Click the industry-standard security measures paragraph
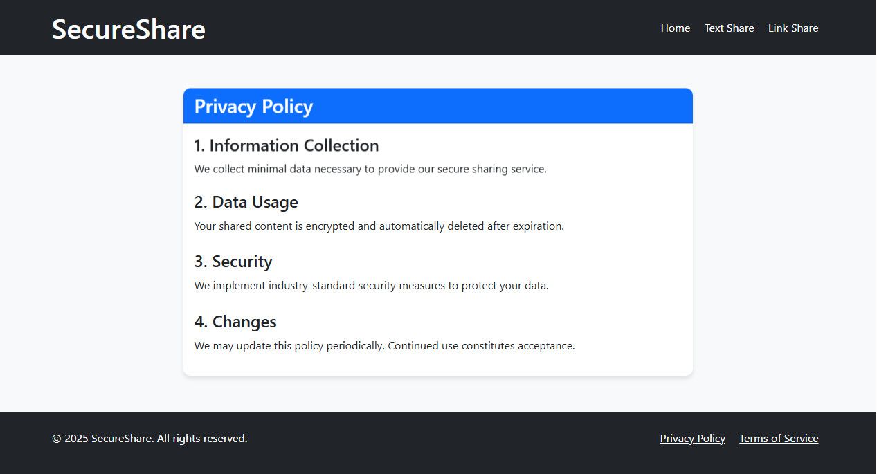The width and height of the screenshot is (877, 474). 371,286
